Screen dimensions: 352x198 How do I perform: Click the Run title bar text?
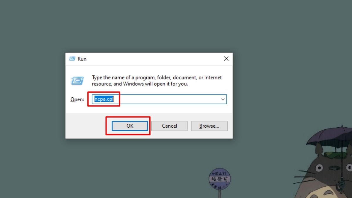(82, 59)
